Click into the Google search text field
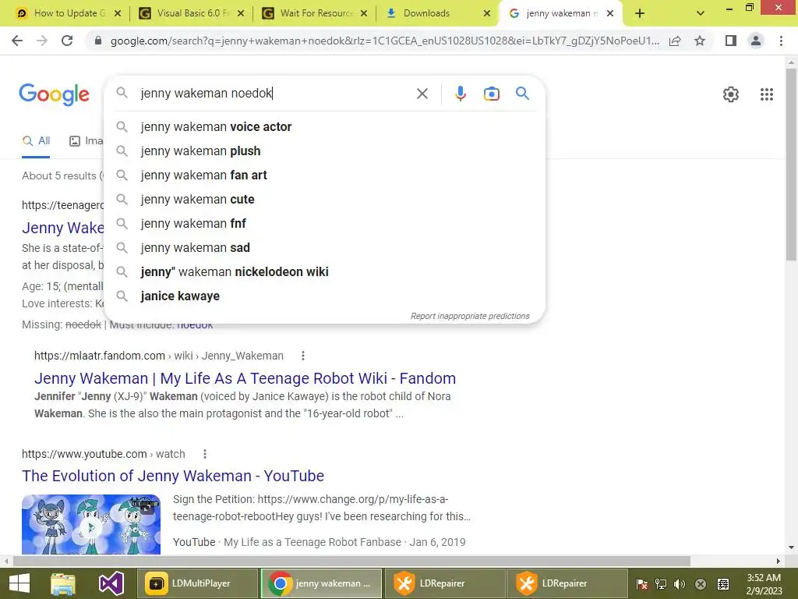 (275, 94)
